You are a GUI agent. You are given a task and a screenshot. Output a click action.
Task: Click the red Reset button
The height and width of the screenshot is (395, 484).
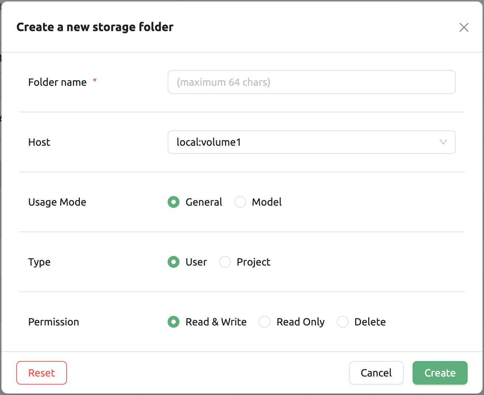[42, 373]
